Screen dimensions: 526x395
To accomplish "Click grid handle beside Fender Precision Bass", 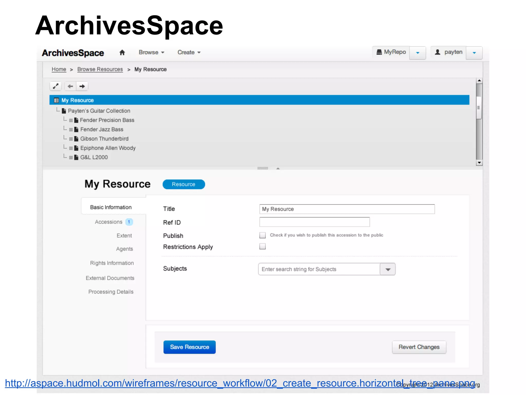I will pyautogui.click(x=71, y=120).
